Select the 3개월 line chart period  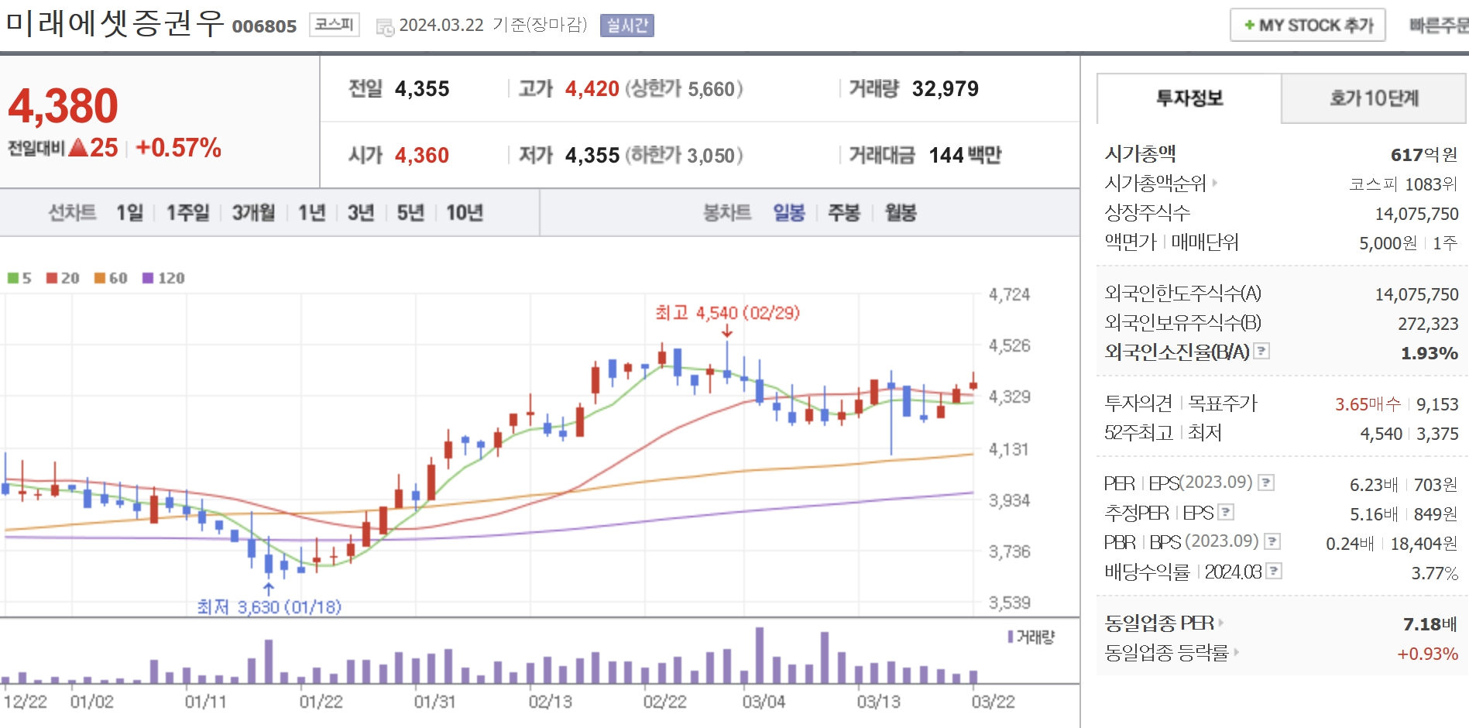[x=254, y=212]
